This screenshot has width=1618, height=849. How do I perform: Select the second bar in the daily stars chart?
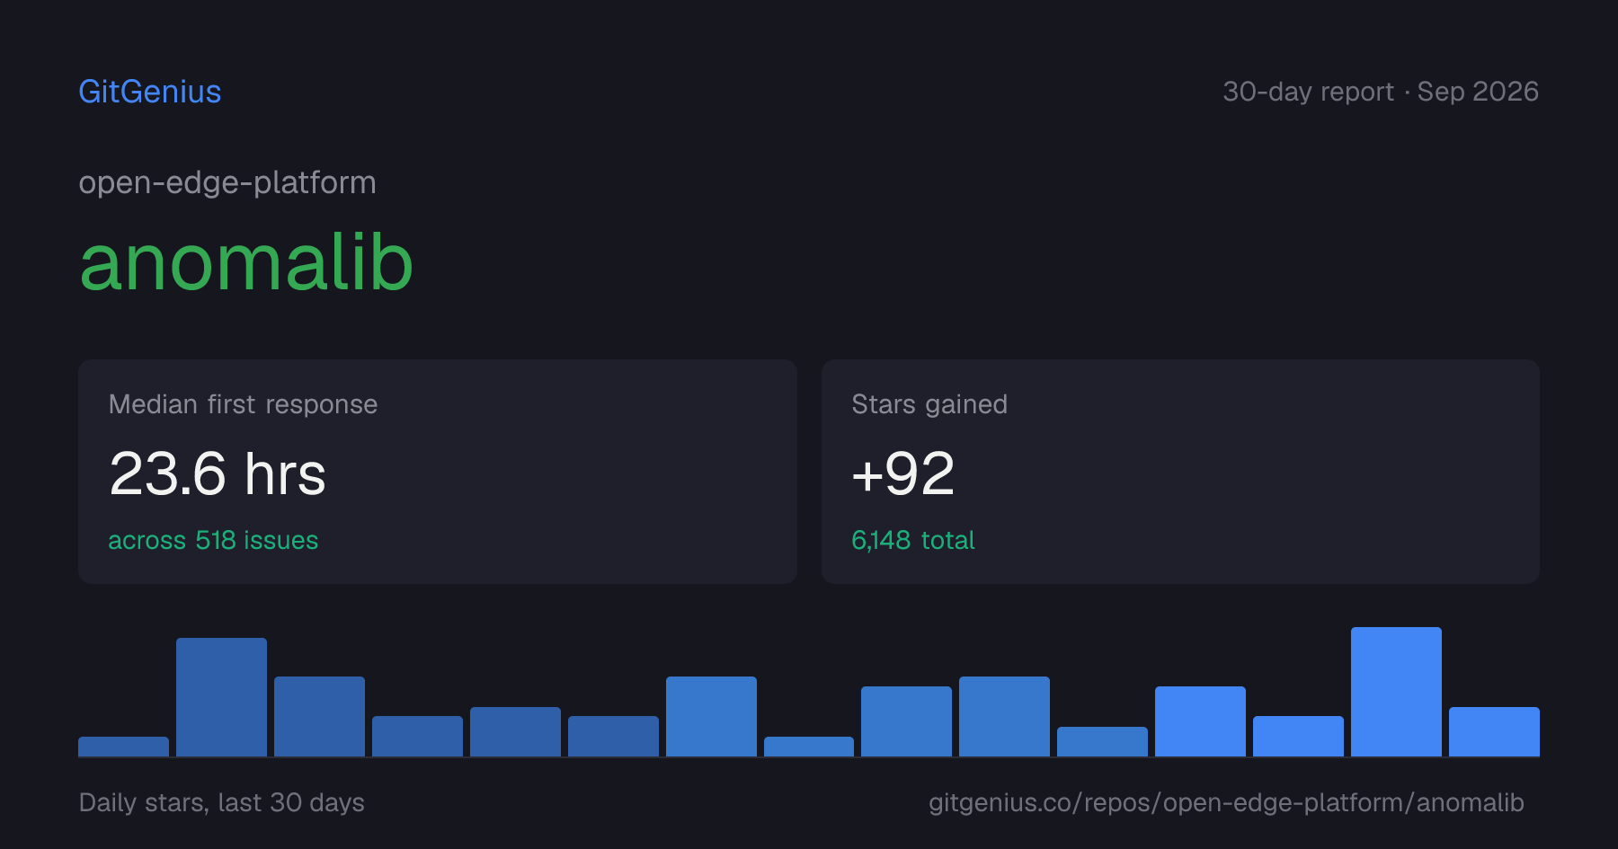click(x=221, y=697)
